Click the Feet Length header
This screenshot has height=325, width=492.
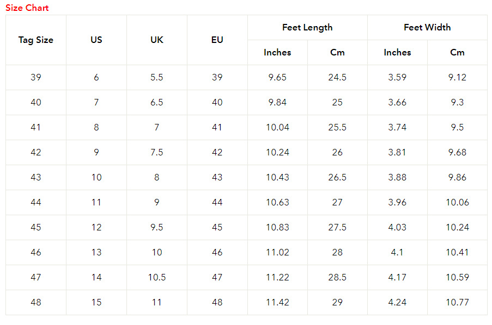pos(307,27)
